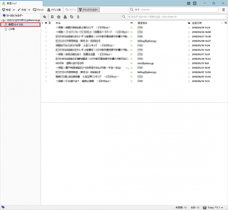Select the ごみ箱 folder
This screenshot has width=228, height=210.
point(12,29)
